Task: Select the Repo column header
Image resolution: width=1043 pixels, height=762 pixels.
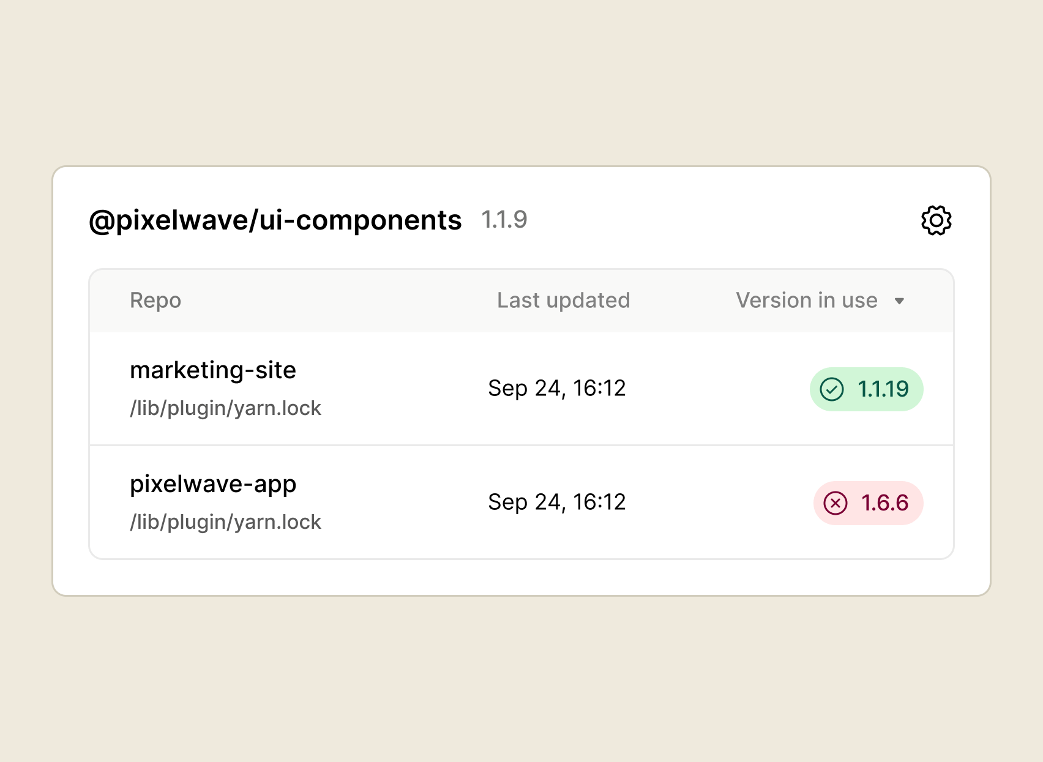Action: click(155, 300)
